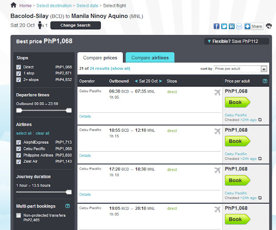
Task: Click plane icon on 10:55 flight
Action: tap(217, 131)
